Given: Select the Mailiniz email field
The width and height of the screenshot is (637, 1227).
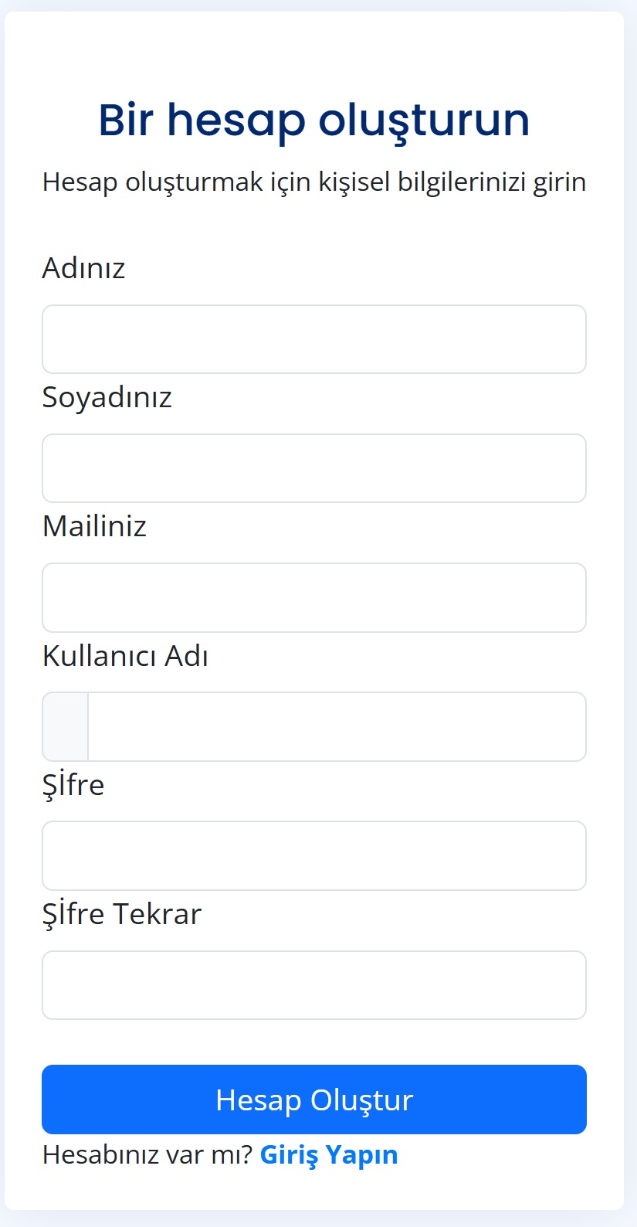Looking at the screenshot, I should click(313, 597).
